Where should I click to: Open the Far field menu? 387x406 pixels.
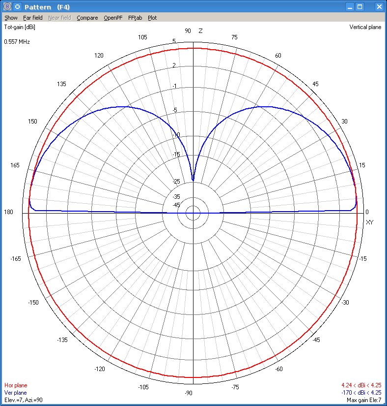[33, 18]
